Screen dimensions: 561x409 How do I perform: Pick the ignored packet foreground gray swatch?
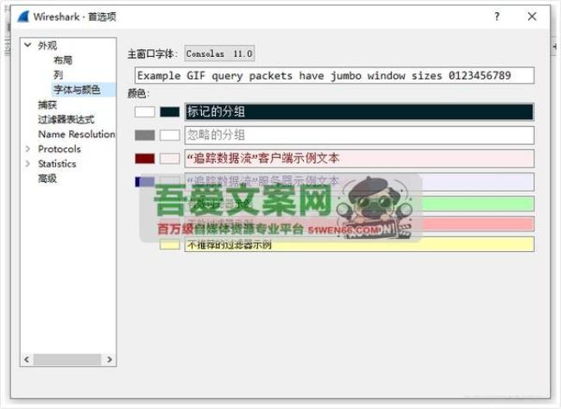pos(145,135)
